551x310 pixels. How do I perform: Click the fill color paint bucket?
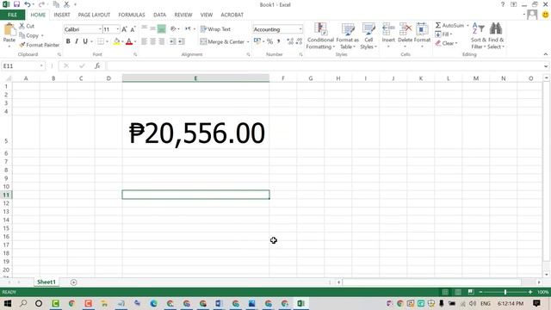[x=117, y=41]
